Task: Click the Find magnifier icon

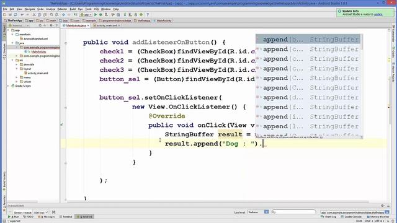Action: tap(51, 15)
